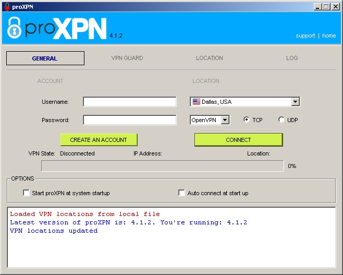Enable Auto connect at start up
This screenshot has height=275, width=343.
(x=181, y=193)
